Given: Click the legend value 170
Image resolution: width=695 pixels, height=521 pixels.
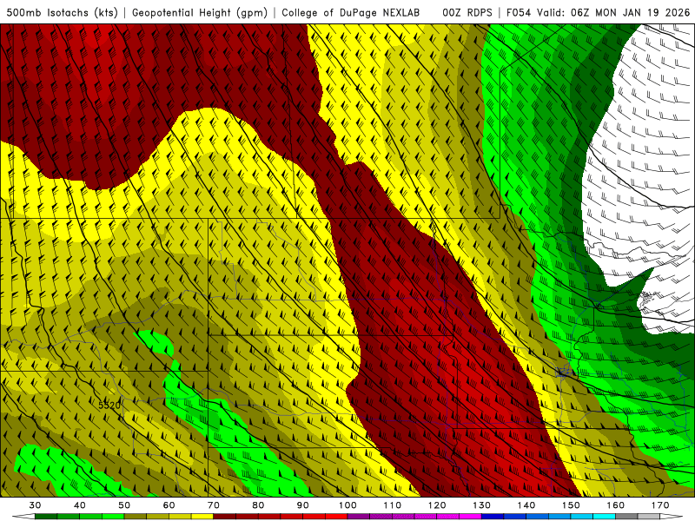Looking at the screenshot, I should [x=660, y=505].
